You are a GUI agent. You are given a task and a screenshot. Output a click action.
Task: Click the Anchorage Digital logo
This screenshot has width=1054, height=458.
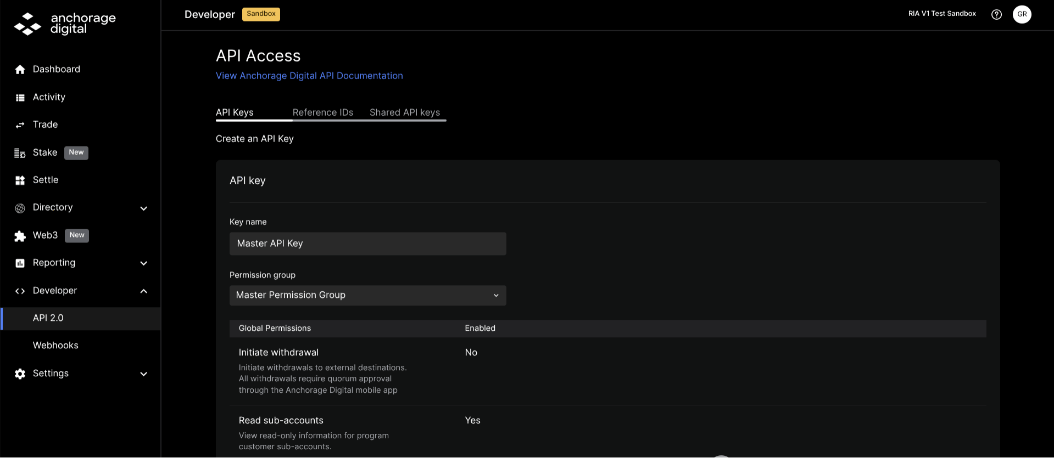point(65,24)
